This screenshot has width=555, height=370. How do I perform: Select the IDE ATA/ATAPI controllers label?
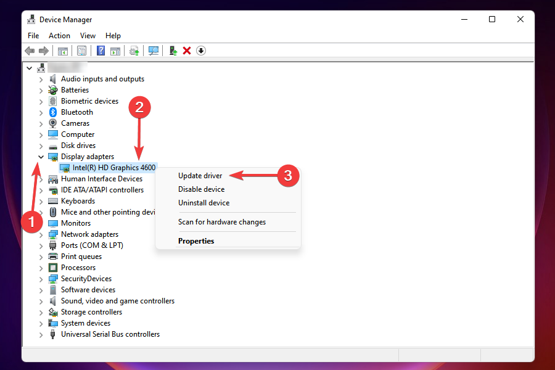point(102,190)
